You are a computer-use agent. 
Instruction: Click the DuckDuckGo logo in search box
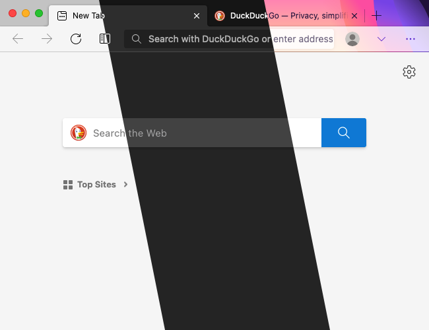[79, 133]
